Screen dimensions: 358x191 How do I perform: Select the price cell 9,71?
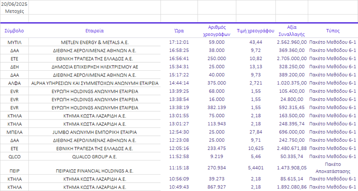255,140
